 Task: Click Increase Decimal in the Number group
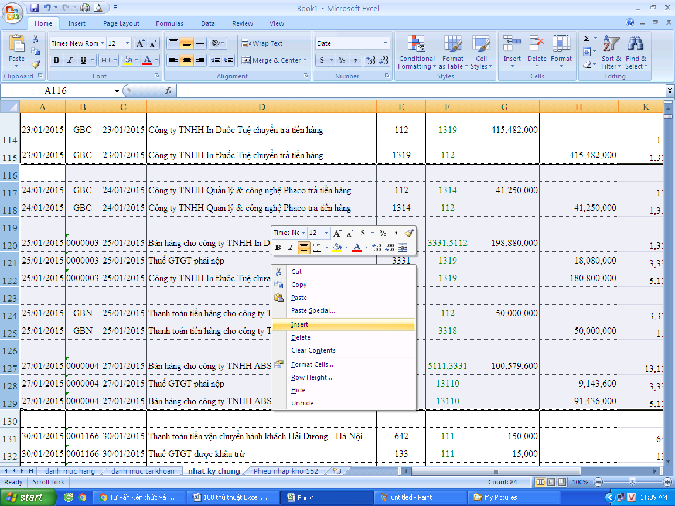370,60
